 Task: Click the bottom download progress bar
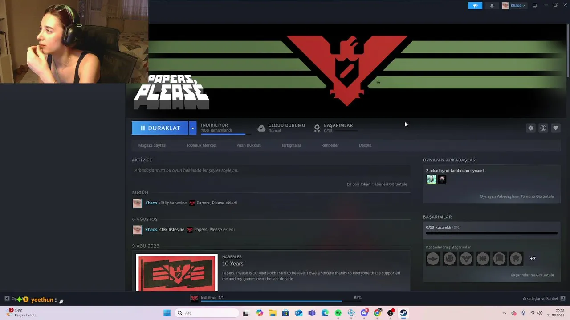pos(281,301)
